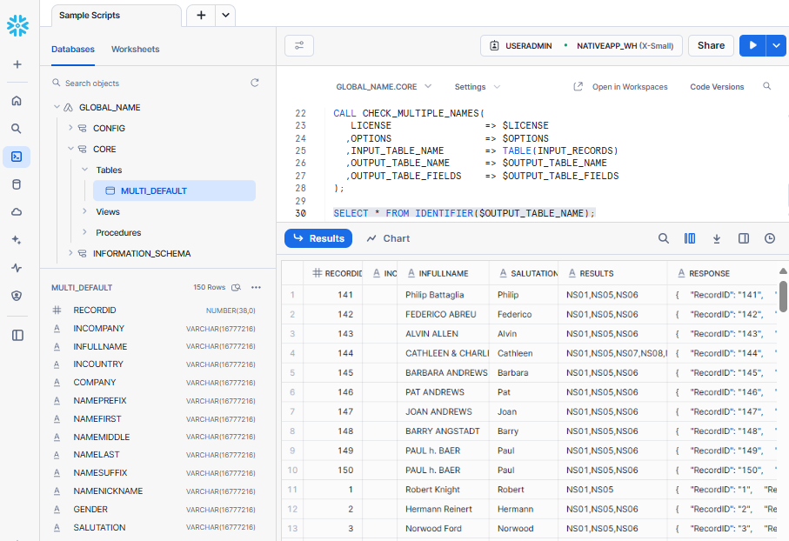Collapse the Tables folder
Viewport: 789px width, 541px height.
coord(84,170)
